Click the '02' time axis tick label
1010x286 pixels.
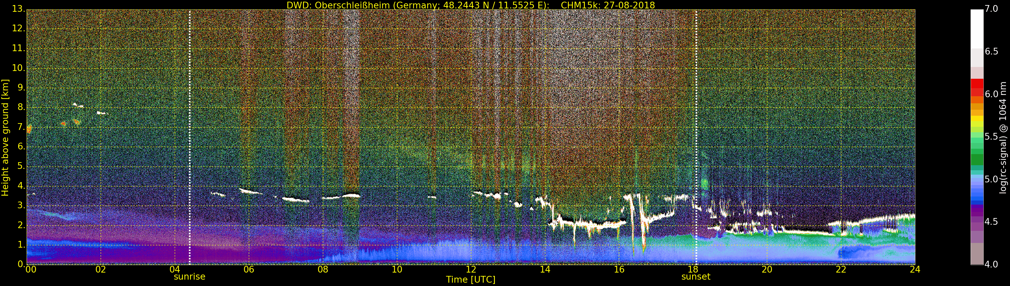tap(101, 269)
